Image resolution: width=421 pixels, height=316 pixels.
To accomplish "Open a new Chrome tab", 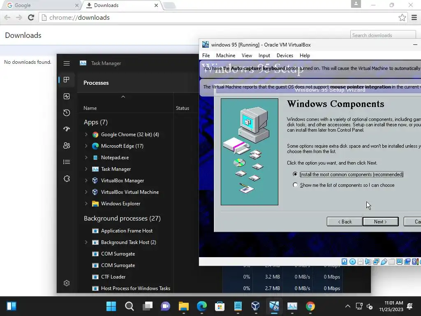I will [169, 5].
